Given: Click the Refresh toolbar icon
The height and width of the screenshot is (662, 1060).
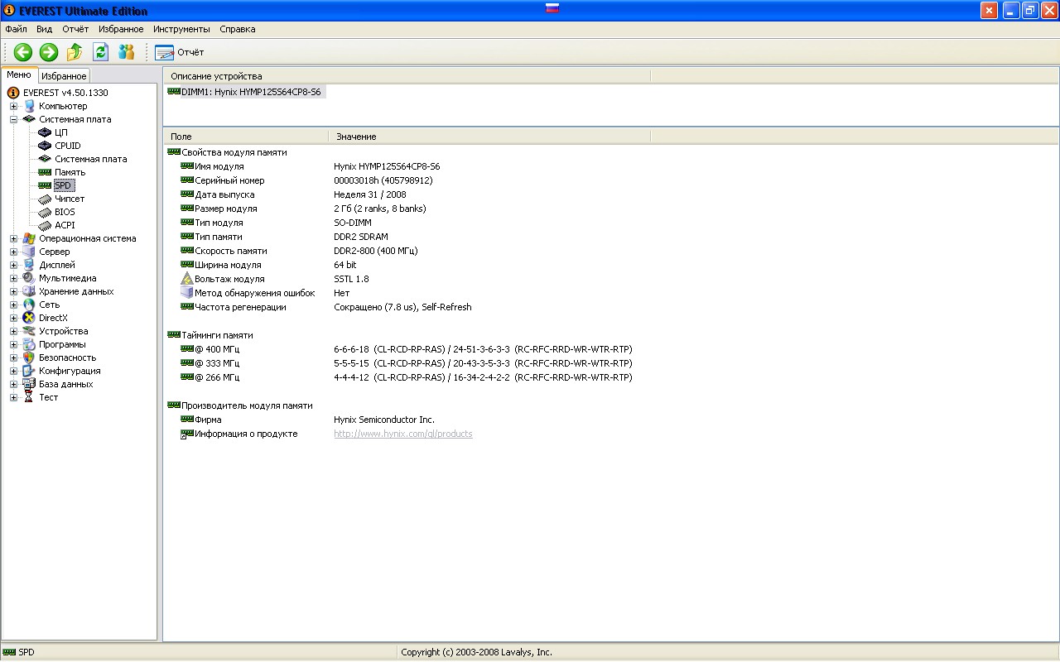Looking at the screenshot, I should tap(100, 52).
